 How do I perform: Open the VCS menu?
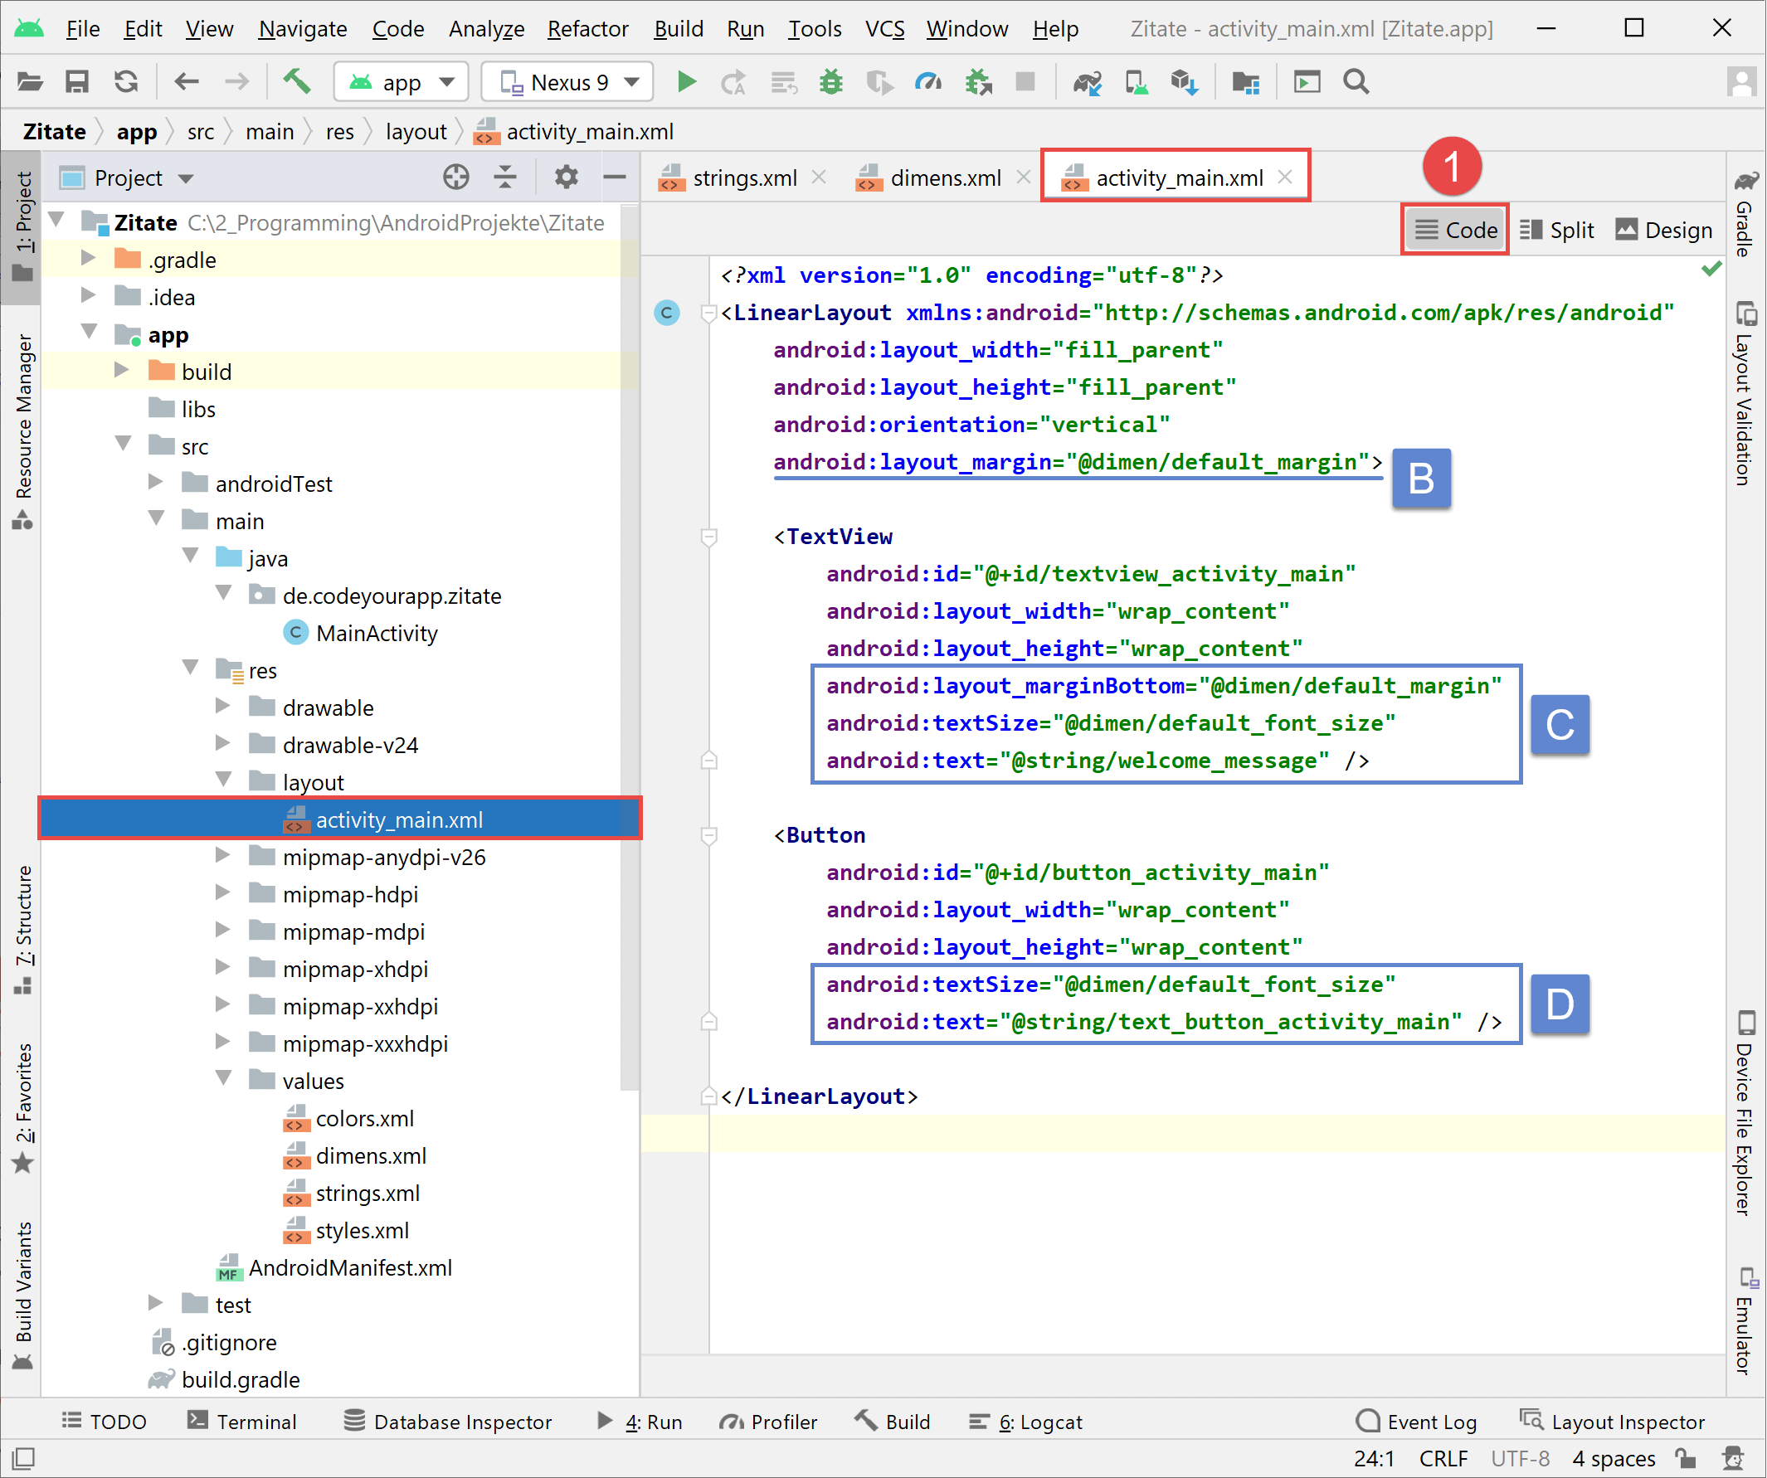[884, 28]
